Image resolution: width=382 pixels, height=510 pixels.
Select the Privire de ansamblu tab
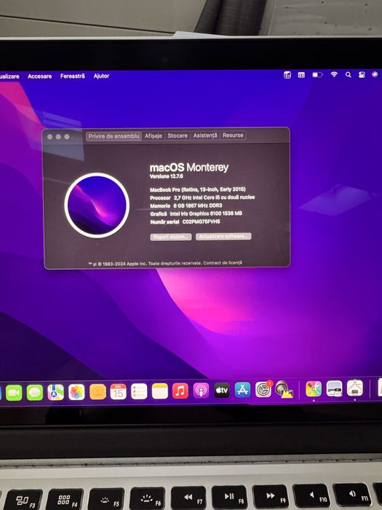pos(114,136)
